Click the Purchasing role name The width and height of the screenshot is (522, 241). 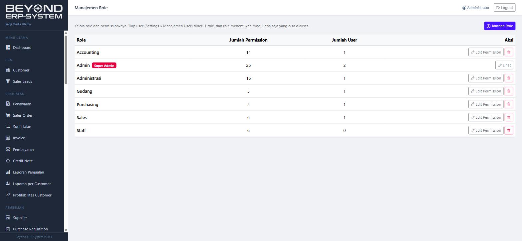87,104
